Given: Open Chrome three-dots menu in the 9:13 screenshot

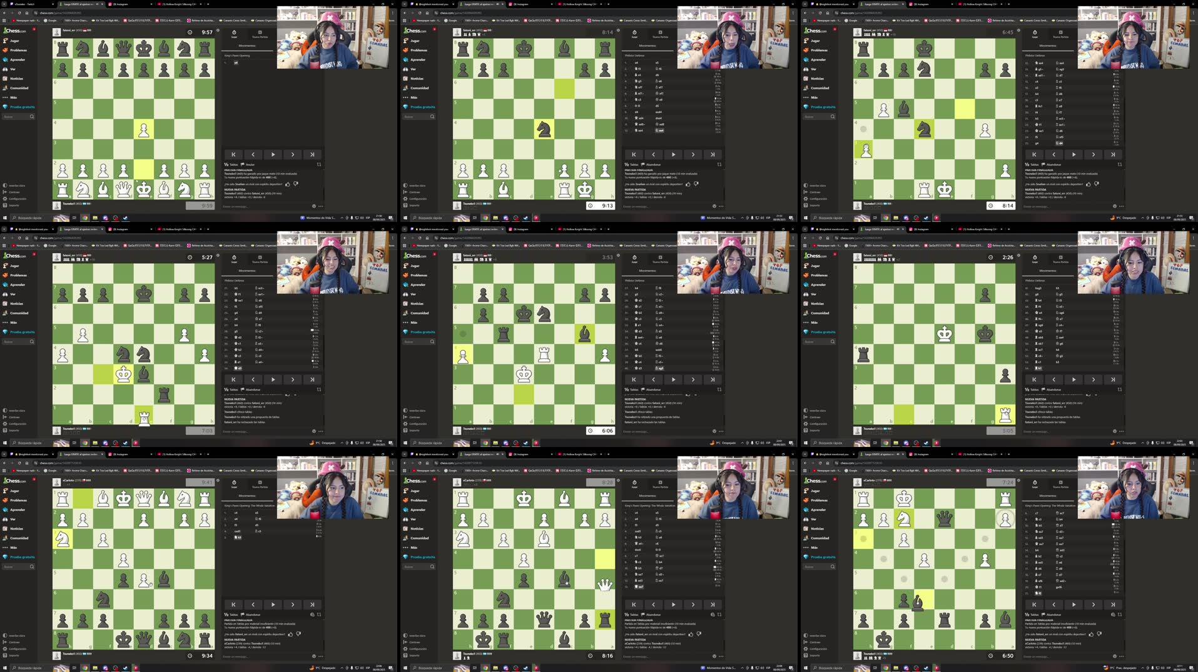Looking at the screenshot, I should (793, 13).
